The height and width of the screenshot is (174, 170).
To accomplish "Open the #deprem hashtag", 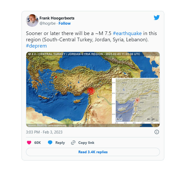I will [x=36, y=46].
